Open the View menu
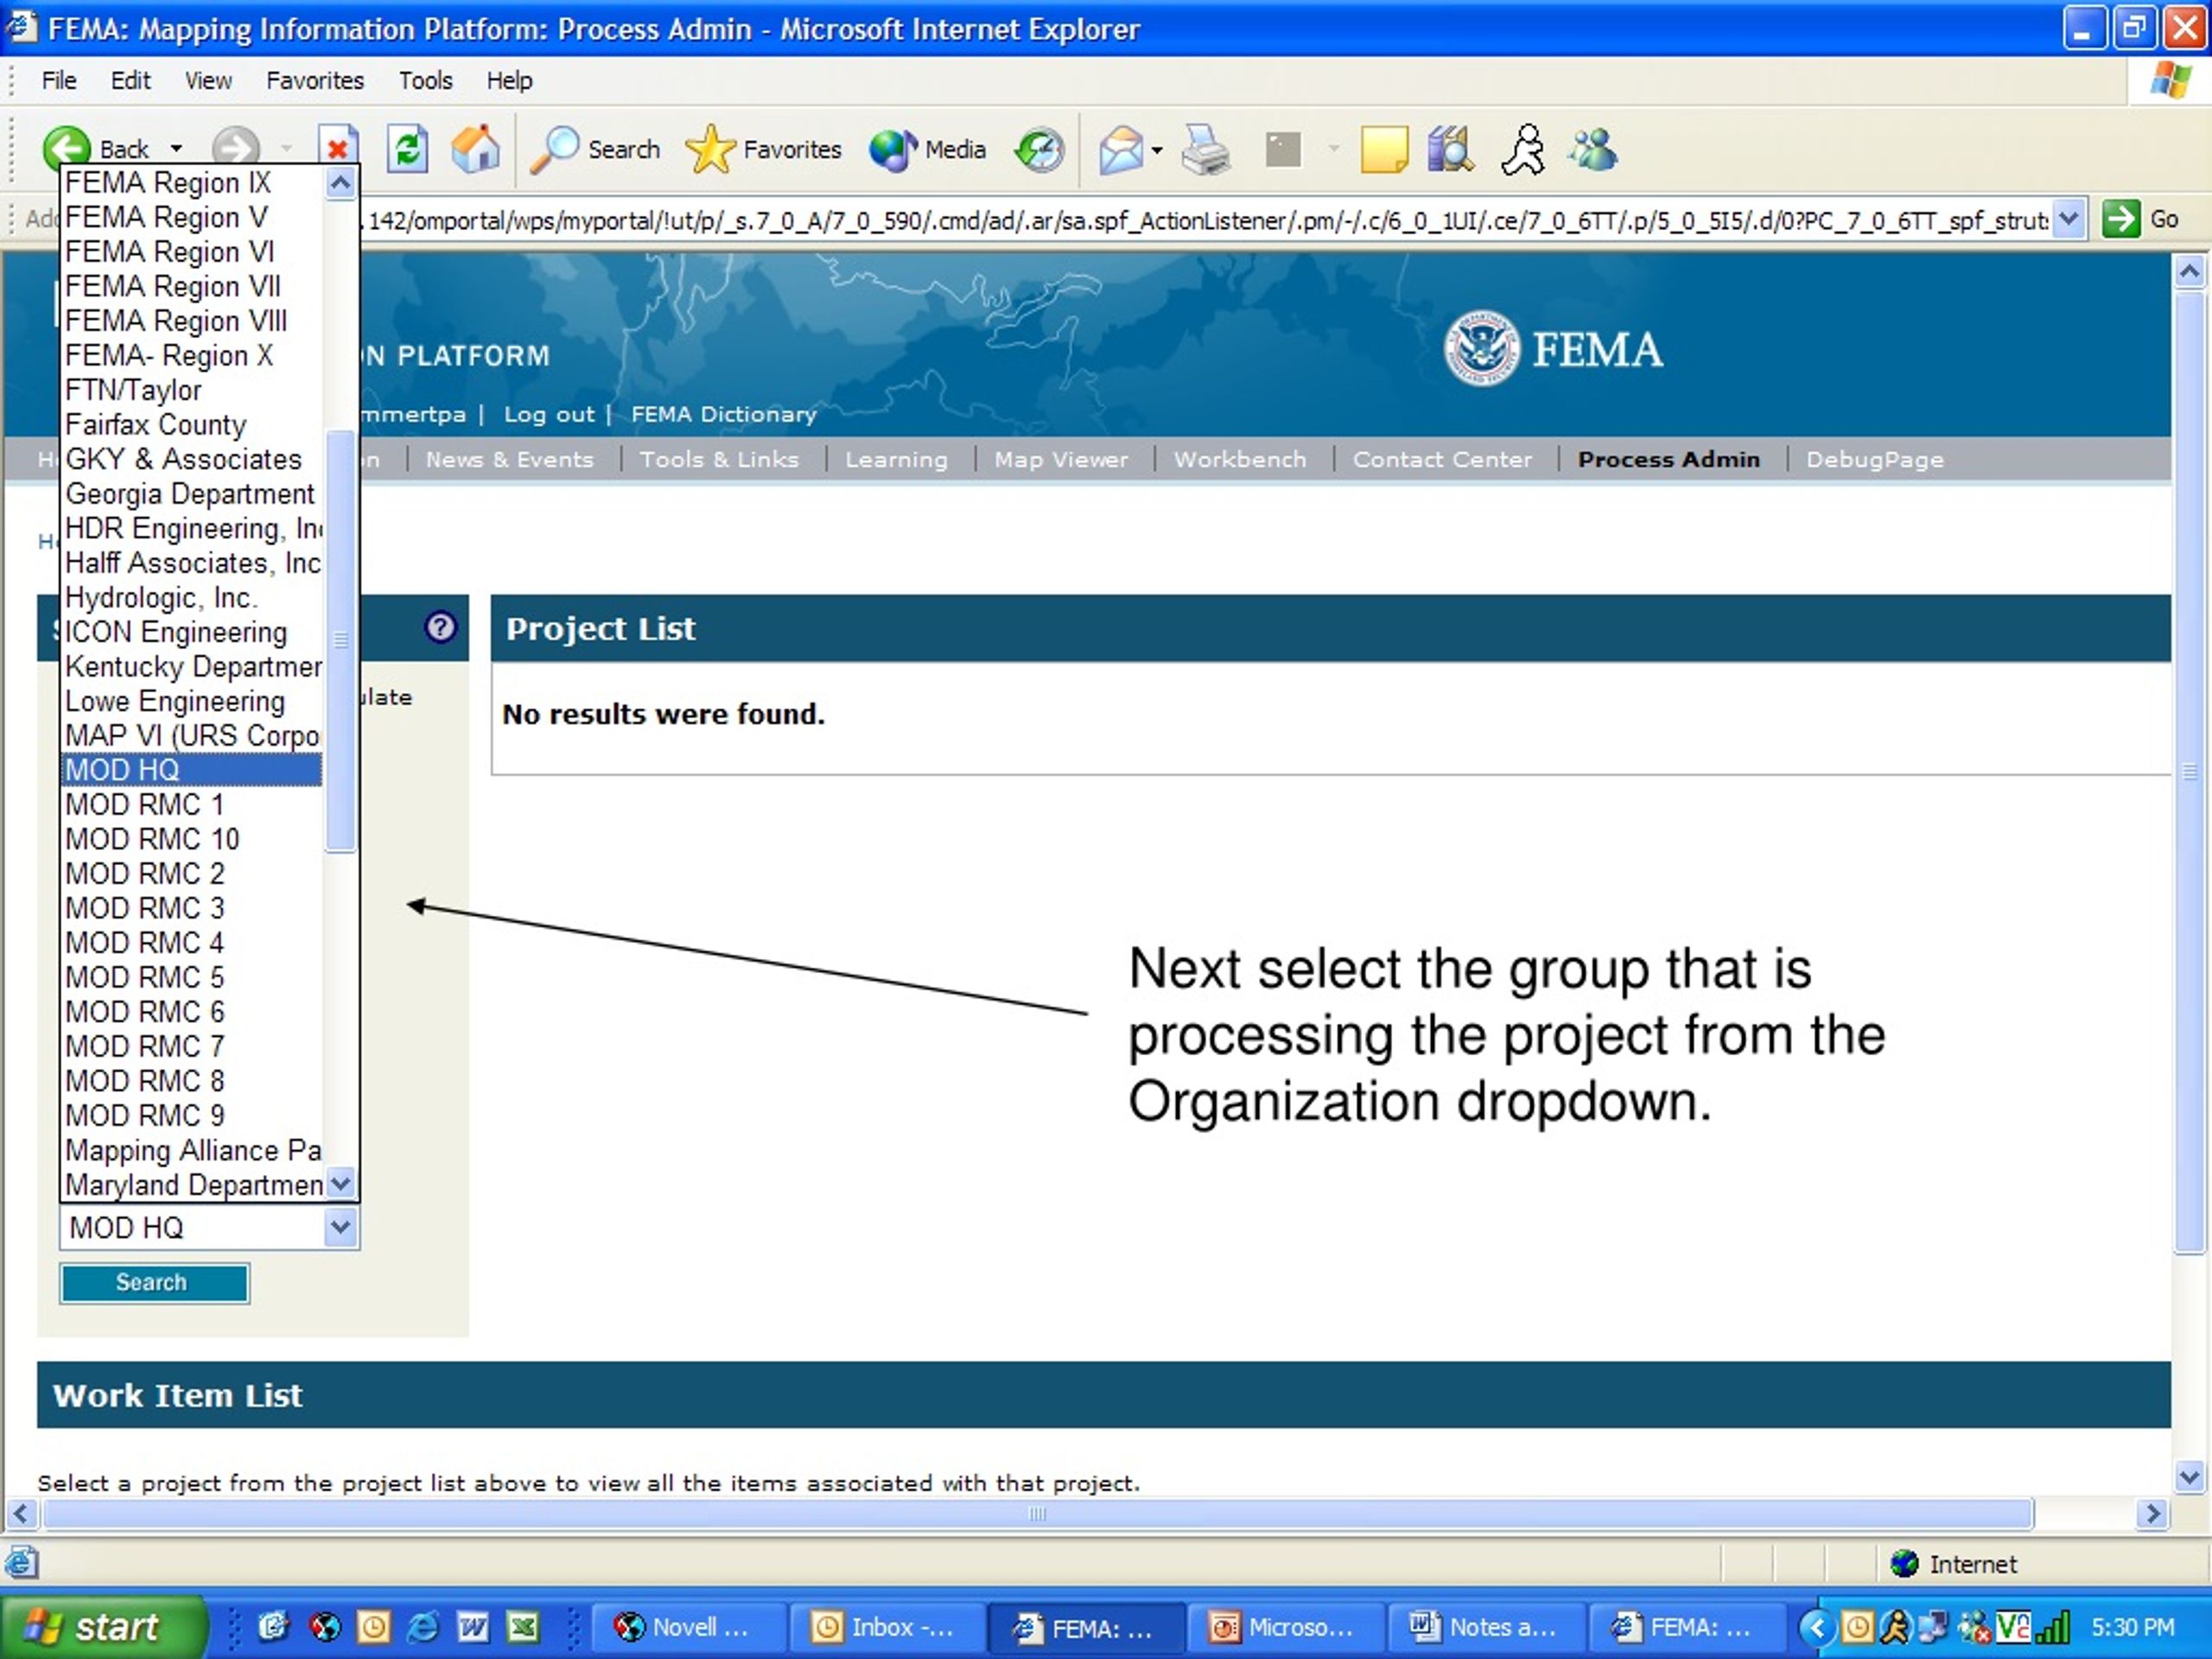 click(x=208, y=80)
